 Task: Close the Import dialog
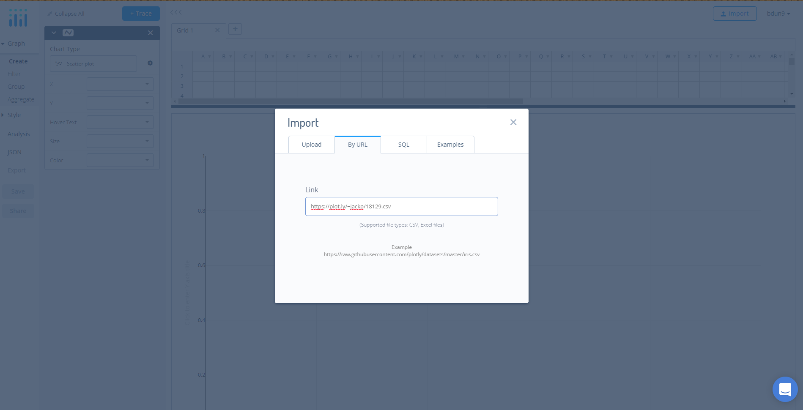[x=513, y=122]
